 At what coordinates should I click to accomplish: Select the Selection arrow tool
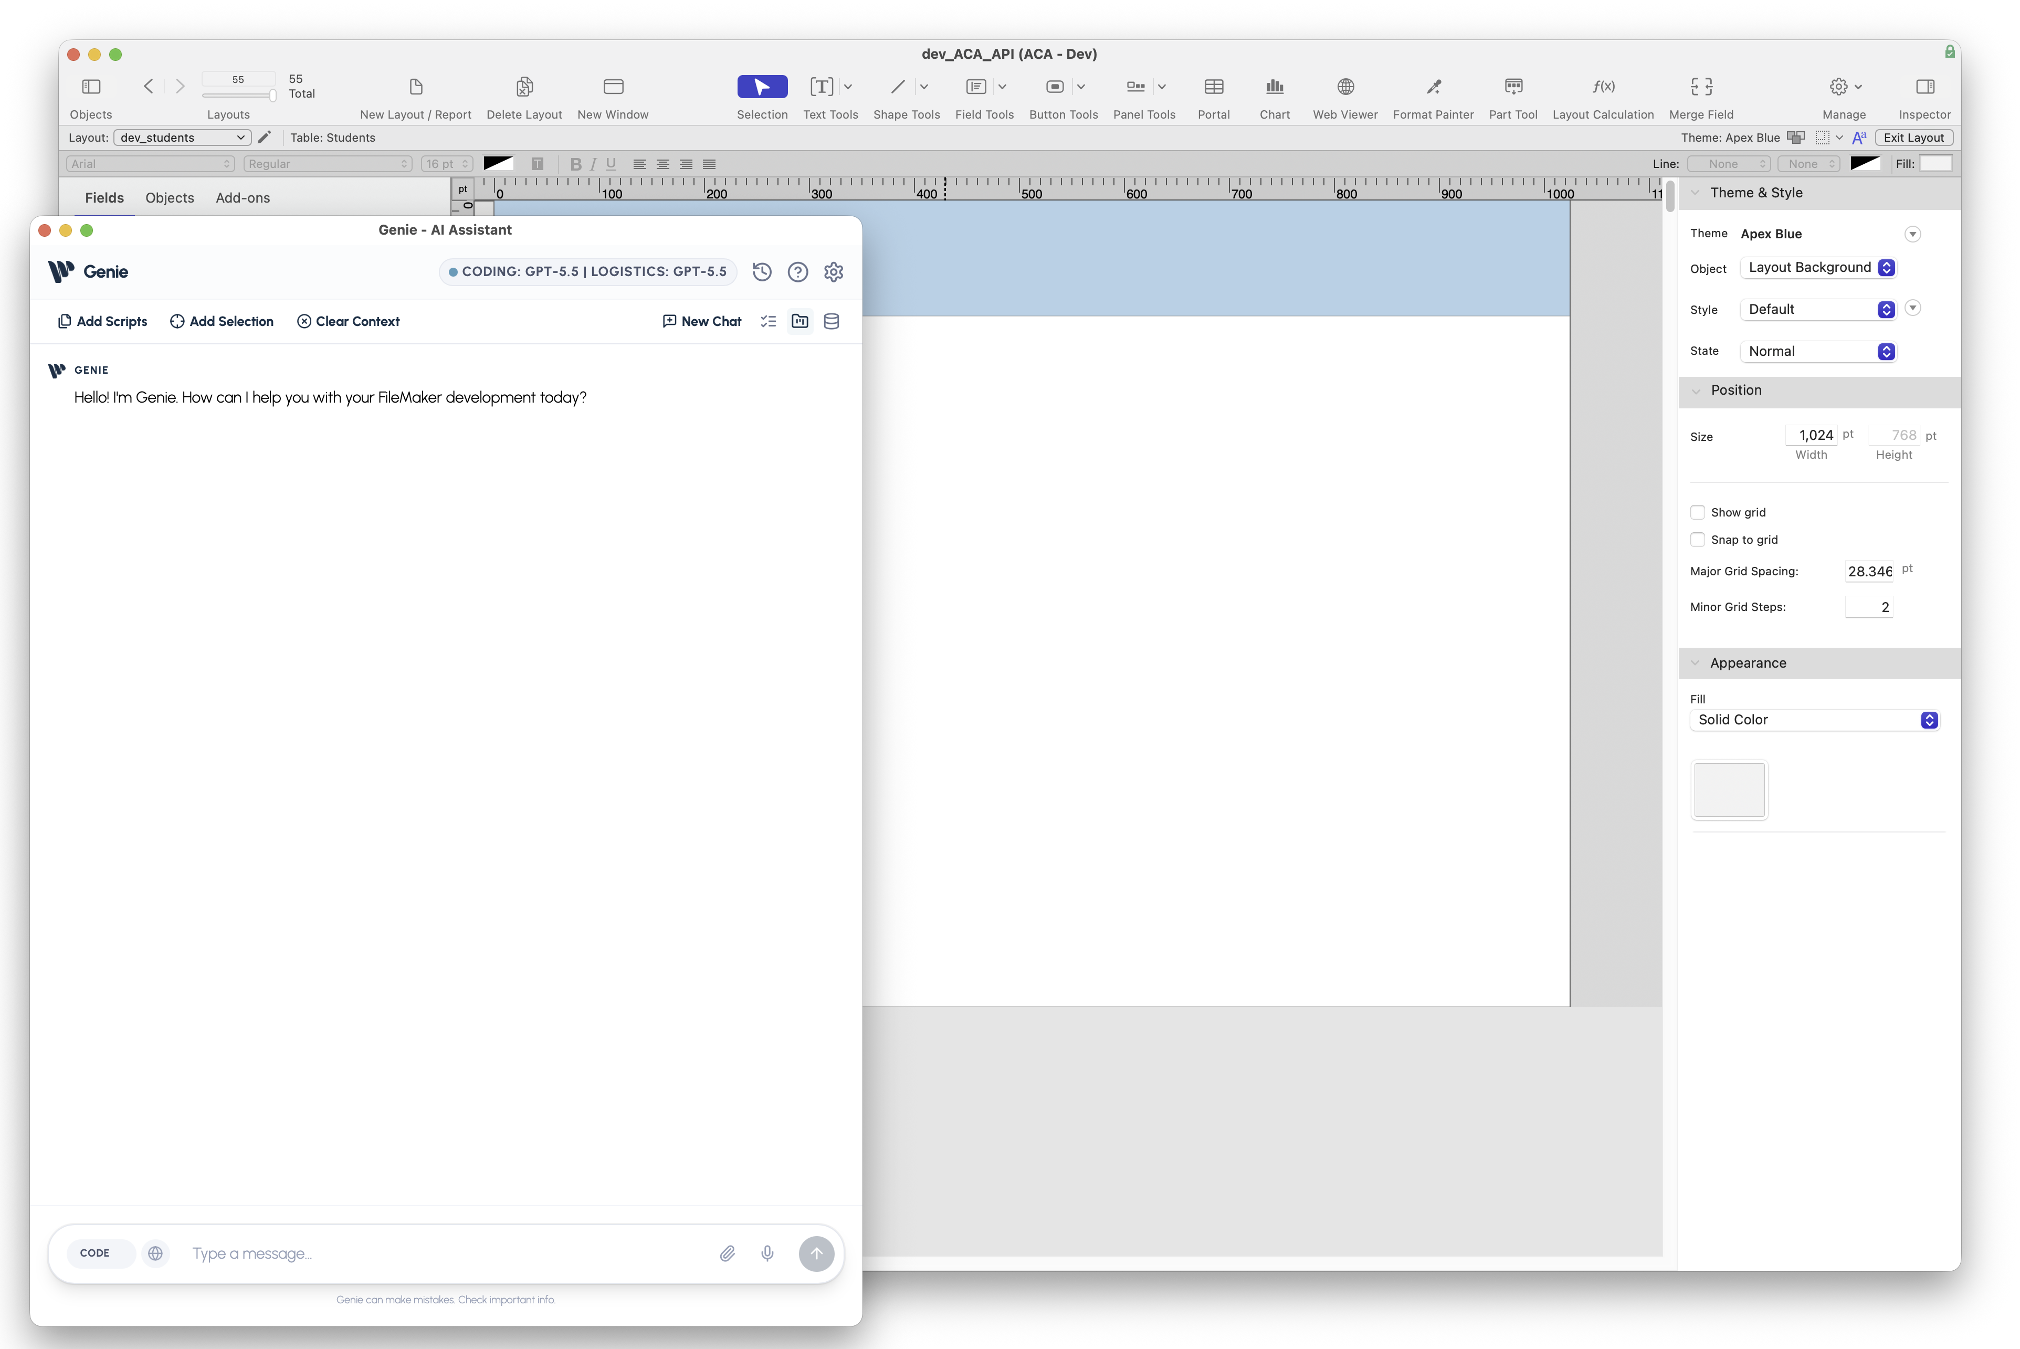click(x=761, y=87)
